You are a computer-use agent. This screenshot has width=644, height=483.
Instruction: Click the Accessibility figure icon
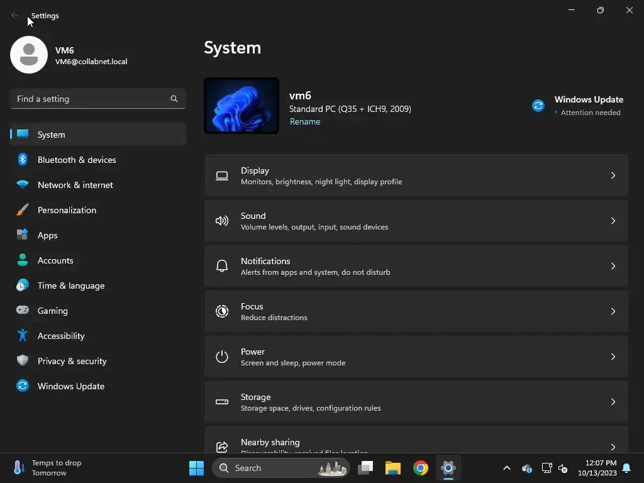coord(23,336)
